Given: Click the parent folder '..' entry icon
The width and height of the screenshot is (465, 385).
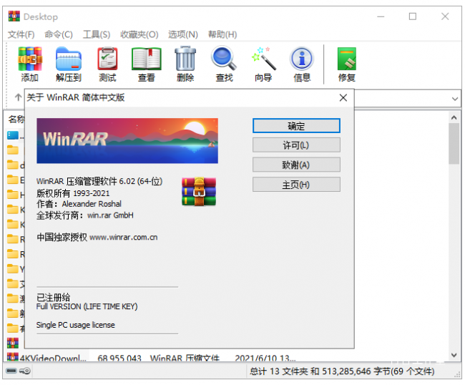Looking at the screenshot, I should pyautogui.click(x=13, y=135).
